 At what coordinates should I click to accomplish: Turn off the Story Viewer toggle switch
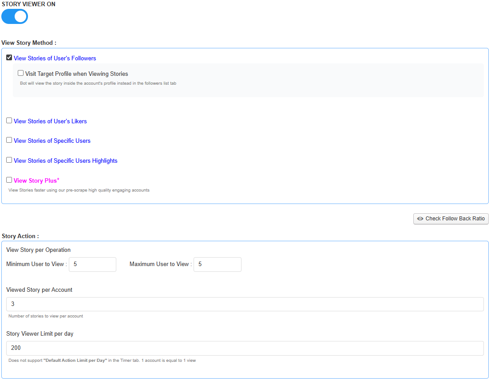(x=15, y=16)
